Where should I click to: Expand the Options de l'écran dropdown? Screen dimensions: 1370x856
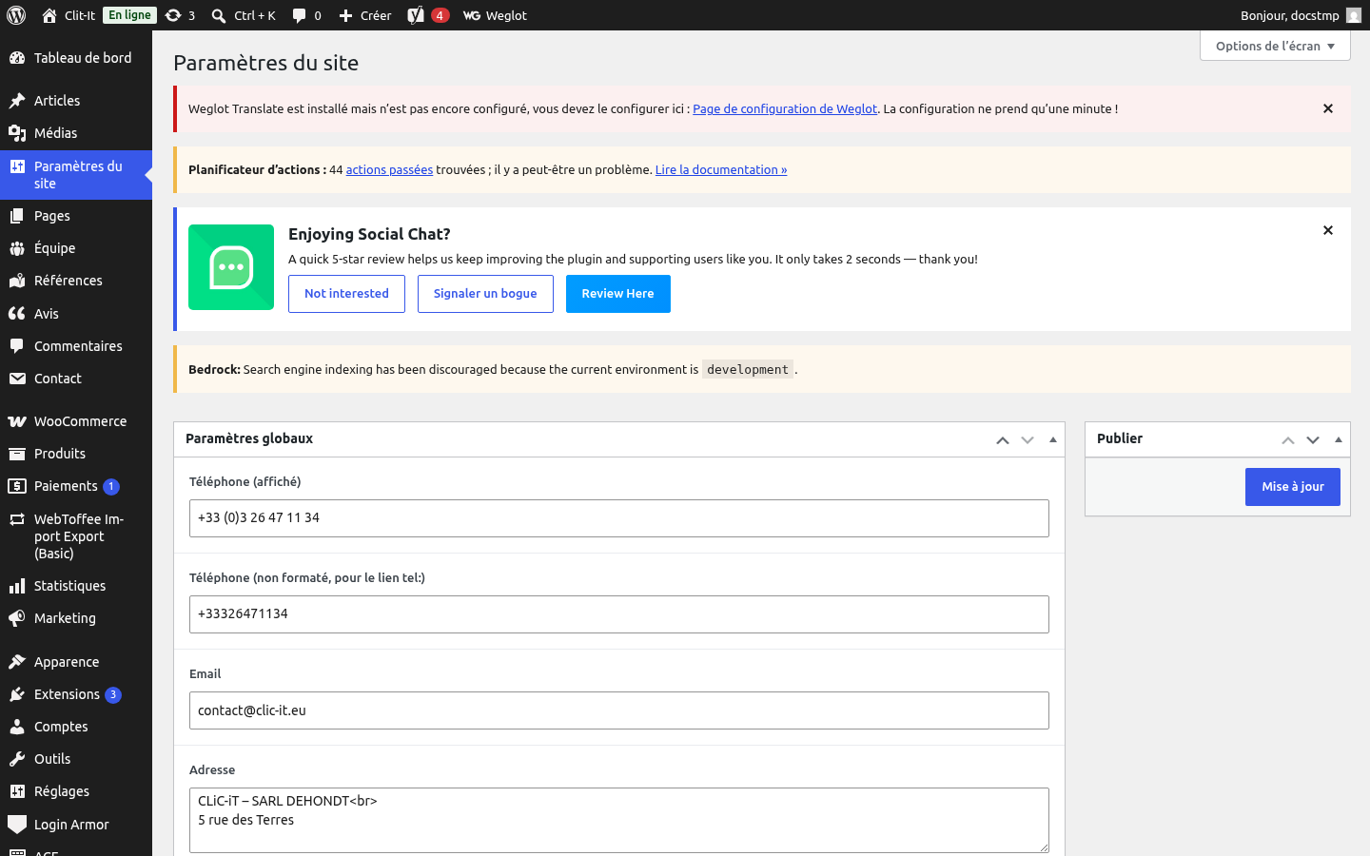[1275, 46]
